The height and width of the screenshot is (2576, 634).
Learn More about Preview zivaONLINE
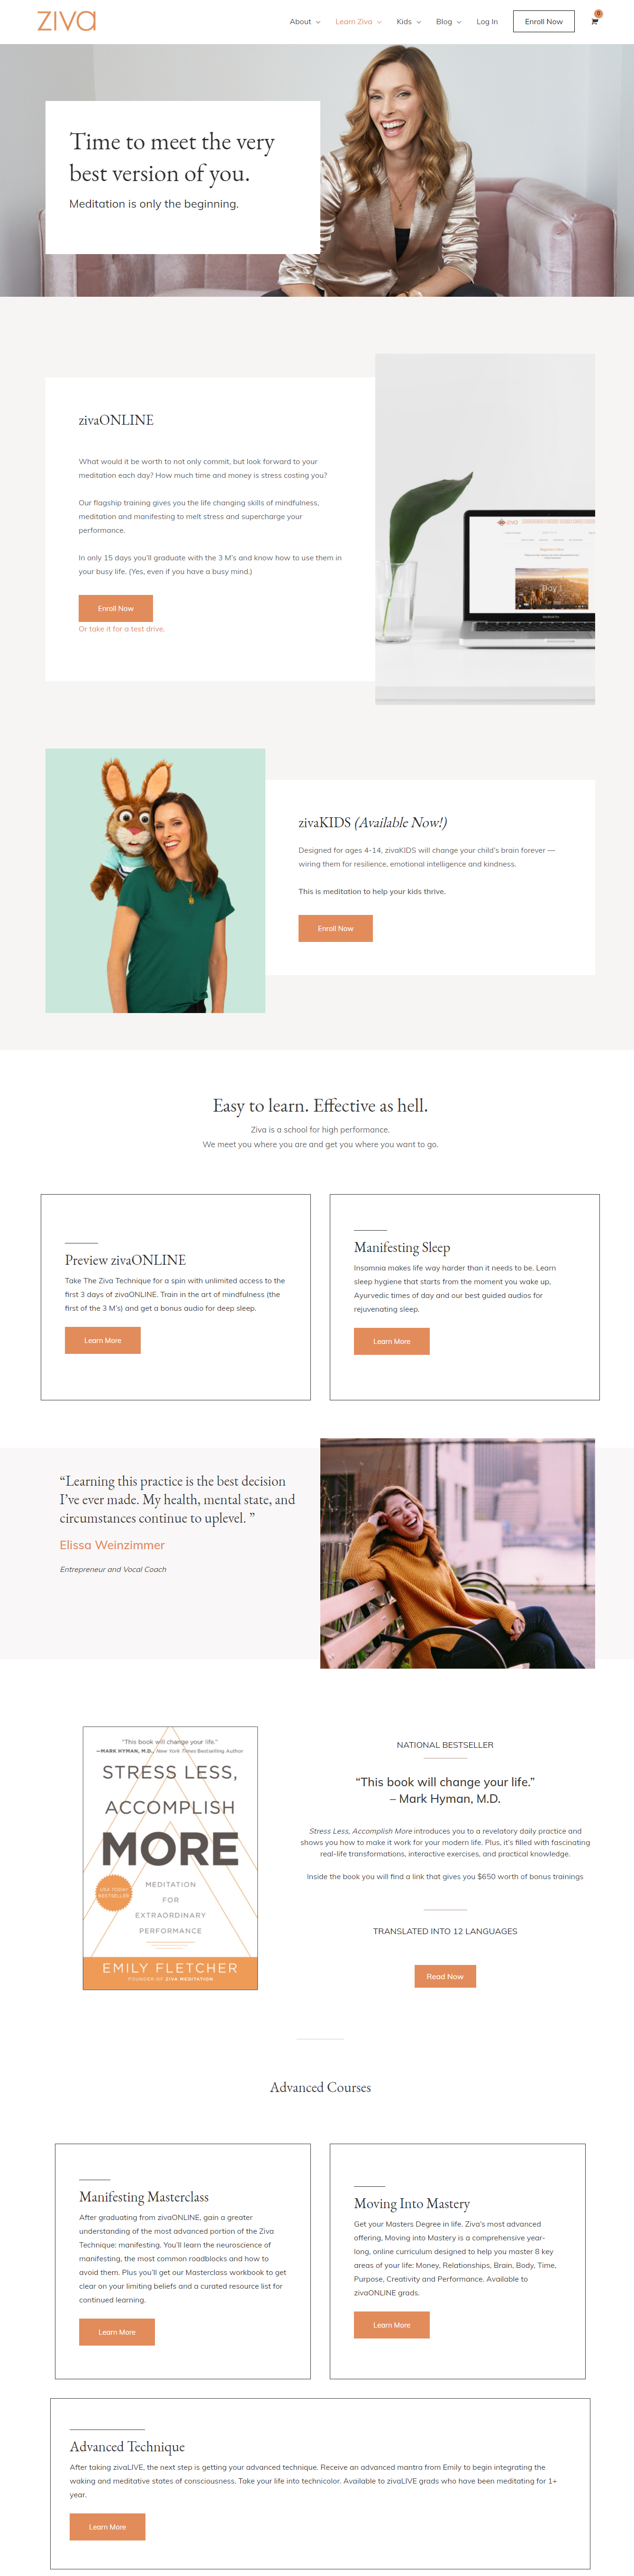tap(103, 1340)
